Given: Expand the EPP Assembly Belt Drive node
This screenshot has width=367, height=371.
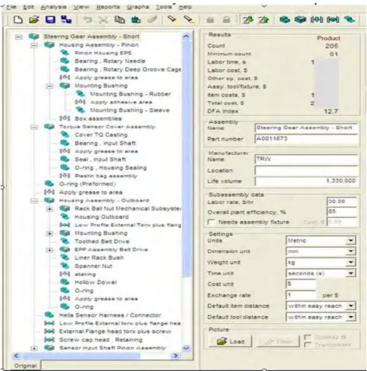Looking at the screenshot, I should coord(49,250).
